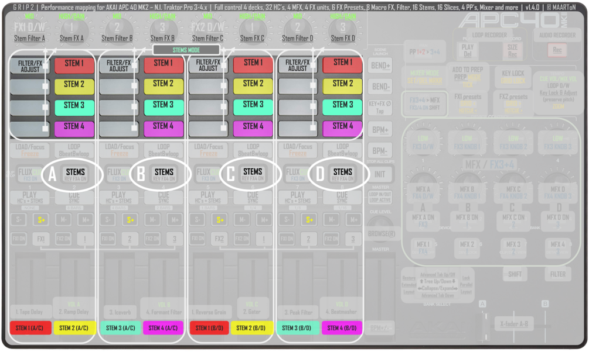Click the BEND- scene launch button
The height and width of the screenshot is (352, 589).
(380, 87)
